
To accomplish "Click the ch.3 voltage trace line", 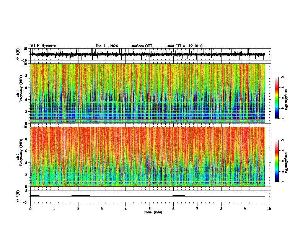I will 148,196.
